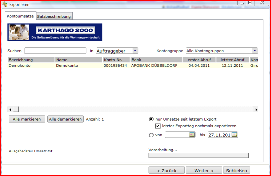
Task: Click the horizontal scrollbar thumb of the table
Action: [16, 109]
